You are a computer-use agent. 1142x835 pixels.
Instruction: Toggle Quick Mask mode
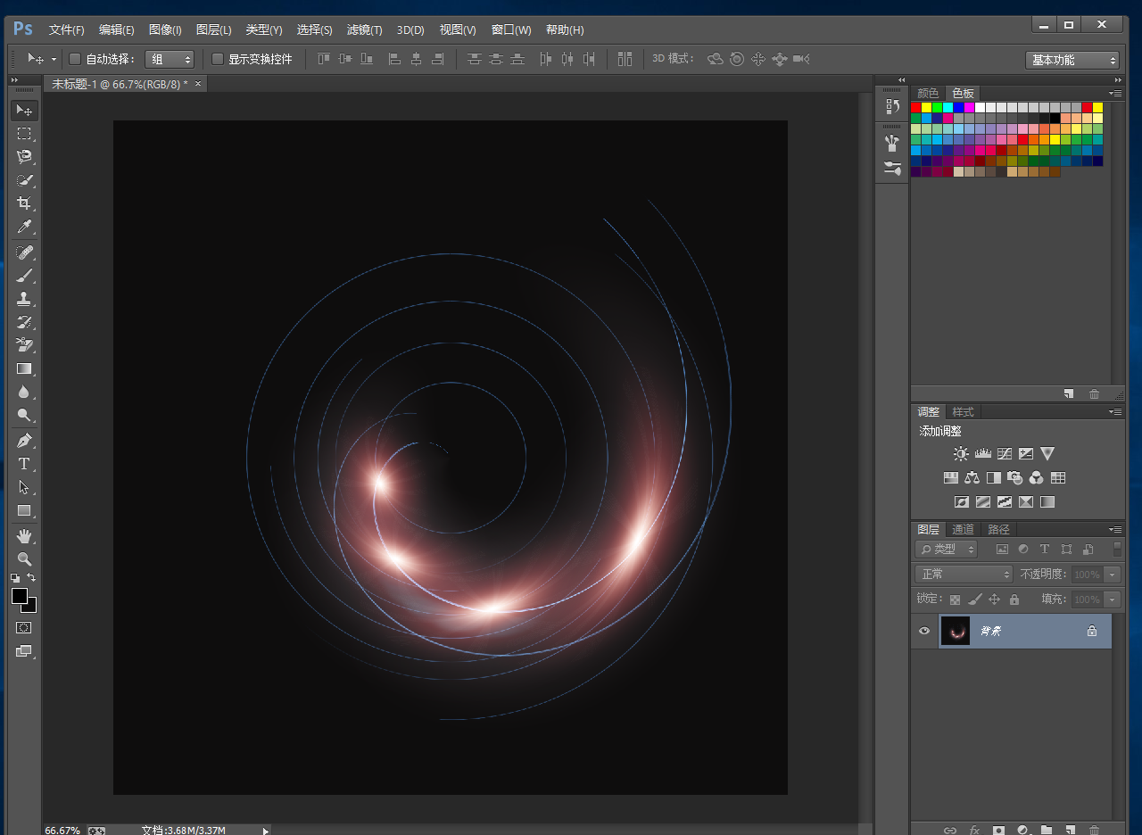pyautogui.click(x=24, y=628)
